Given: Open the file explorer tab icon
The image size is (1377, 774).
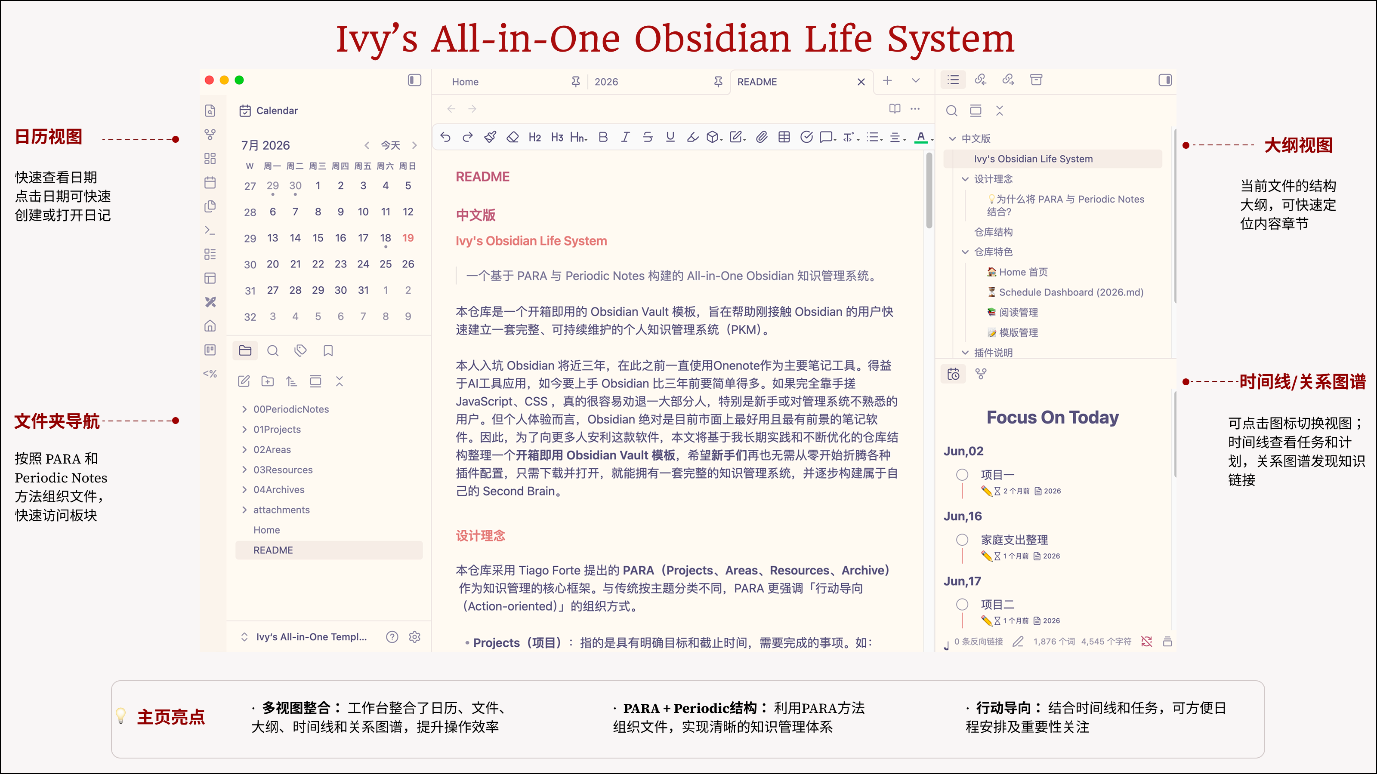Looking at the screenshot, I should [x=245, y=350].
